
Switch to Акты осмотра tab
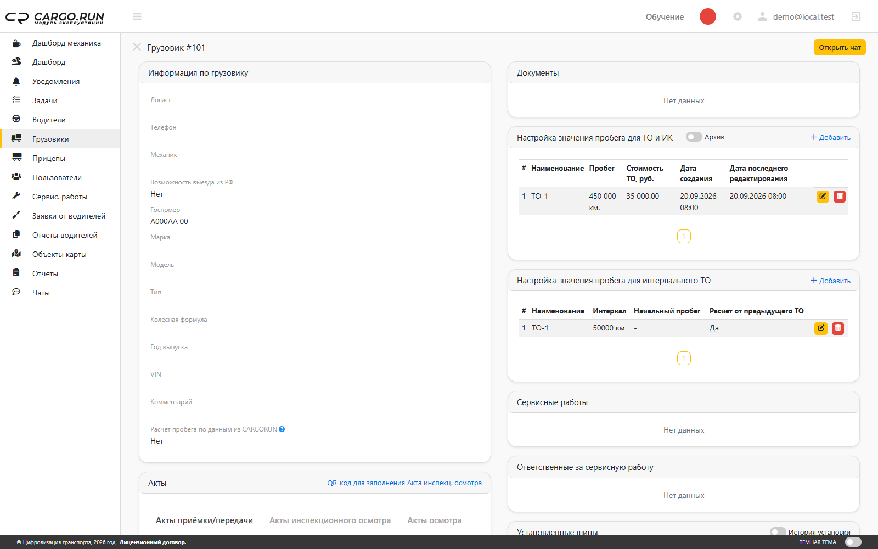pyautogui.click(x=434, y=520)
